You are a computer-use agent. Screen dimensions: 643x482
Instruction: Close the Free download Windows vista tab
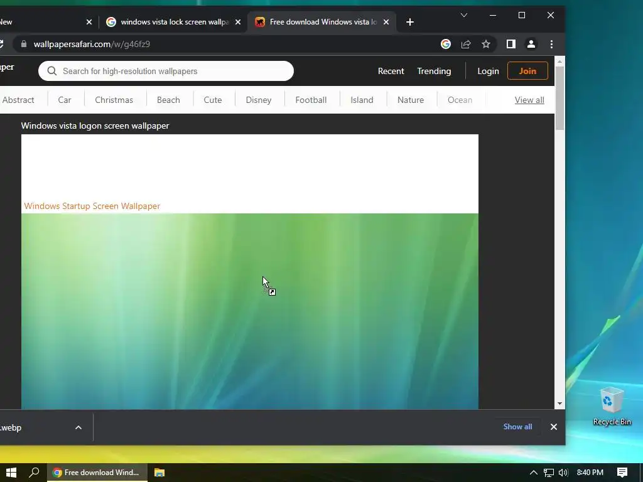(x=386, y=22)
